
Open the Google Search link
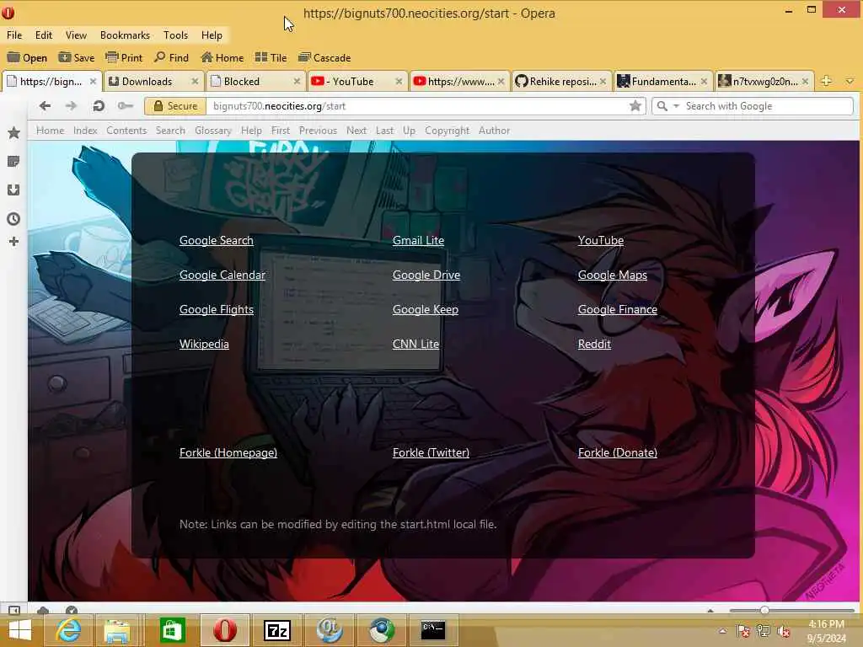coord(217,240)
